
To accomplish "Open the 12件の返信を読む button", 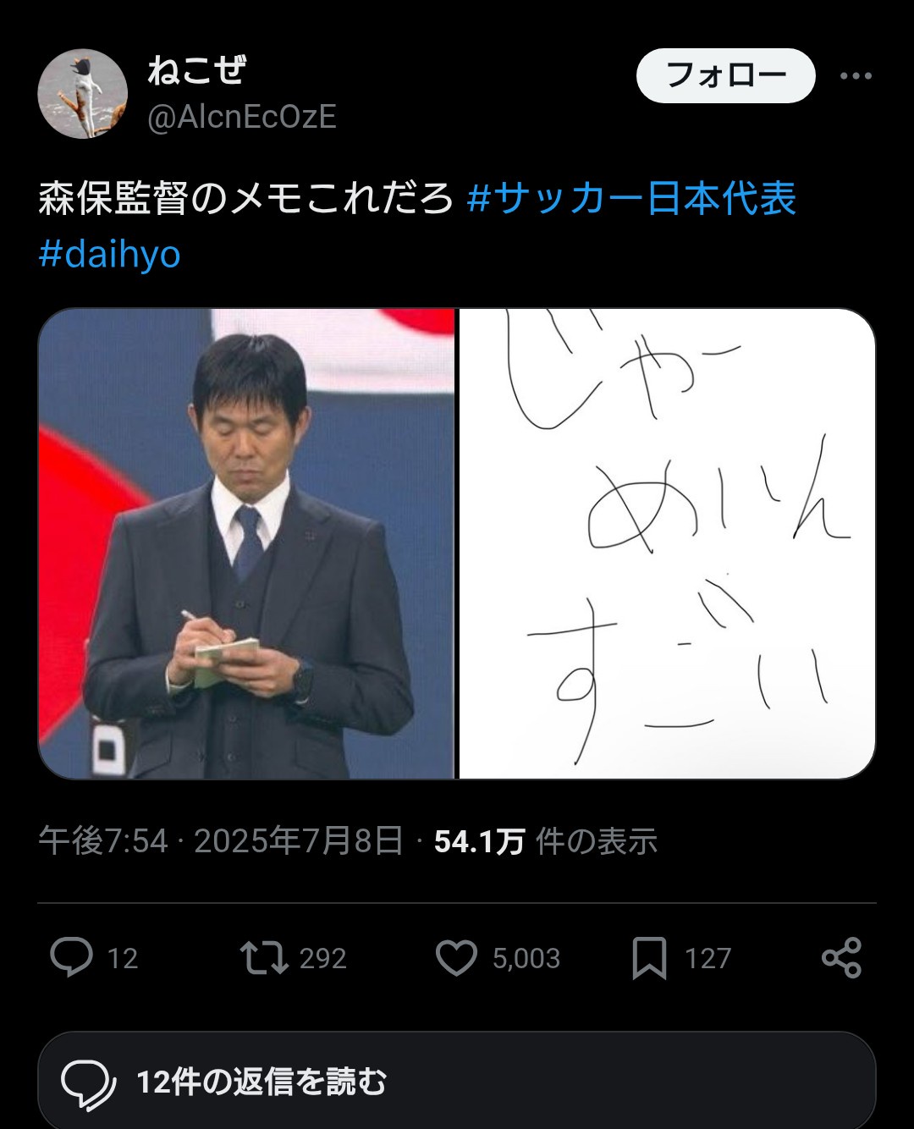I will tap(457, 1082).
